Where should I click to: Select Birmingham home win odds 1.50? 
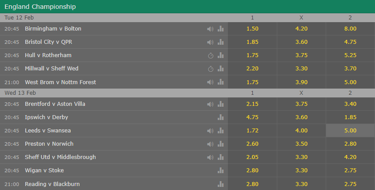252,29
